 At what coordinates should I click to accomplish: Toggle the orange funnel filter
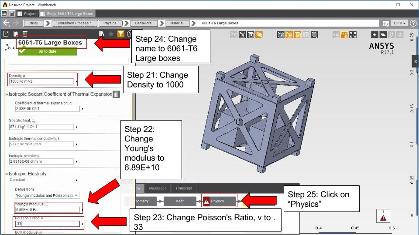tap(121, 34)
